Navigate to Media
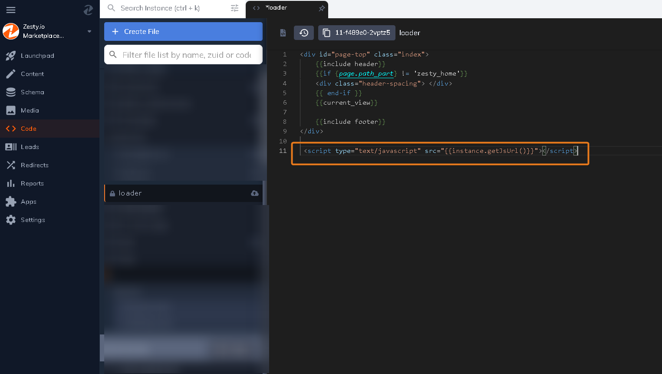 pyautogui.click(x=49, y=110)
